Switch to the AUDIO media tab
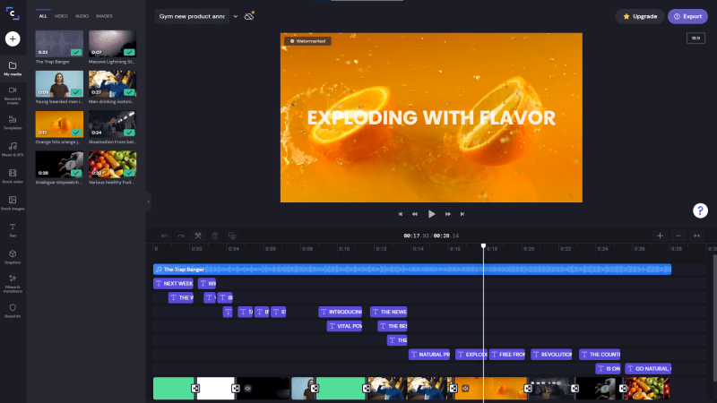The width and height of the screenshot is (717, 403). [x=82, y=16]
